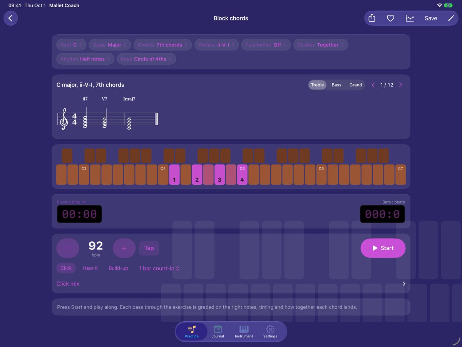The image size is (462, 347).
Task: Toggle the Build-up mode
Action: point(118,268)
